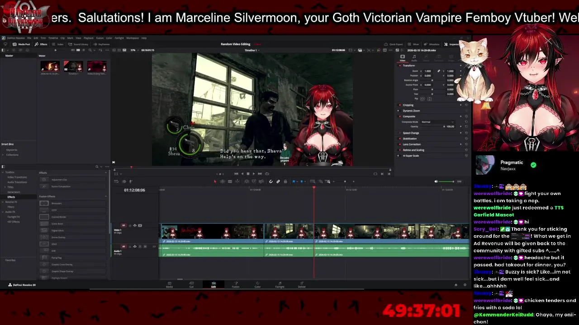Switch to the Deliver page

(302, 285)
